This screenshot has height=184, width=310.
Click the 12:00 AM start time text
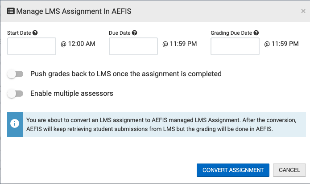point(78,44)
